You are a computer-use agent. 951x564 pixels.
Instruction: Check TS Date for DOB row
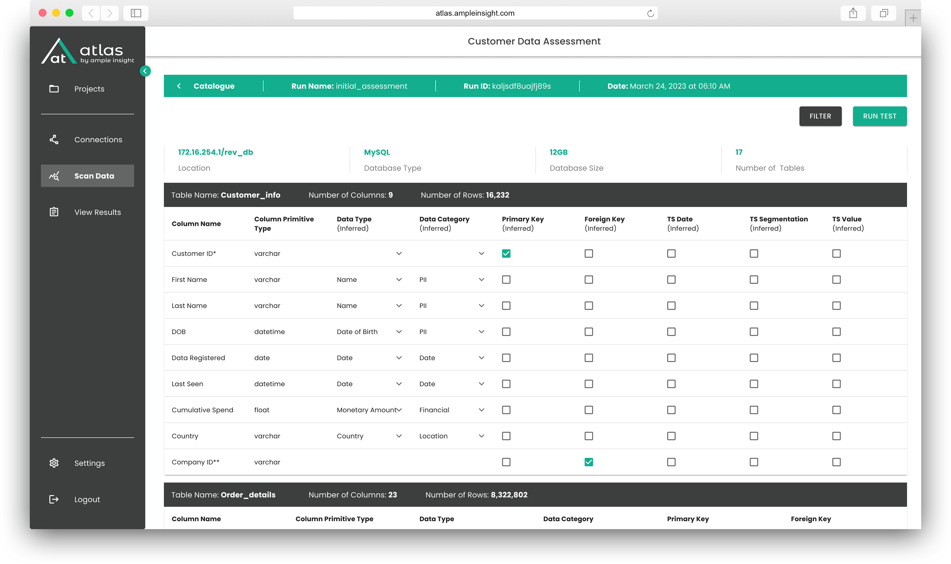pos(671,332)
